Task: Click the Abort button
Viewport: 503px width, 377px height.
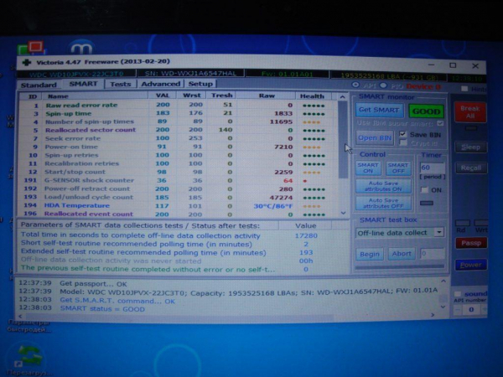Action: 402,254
